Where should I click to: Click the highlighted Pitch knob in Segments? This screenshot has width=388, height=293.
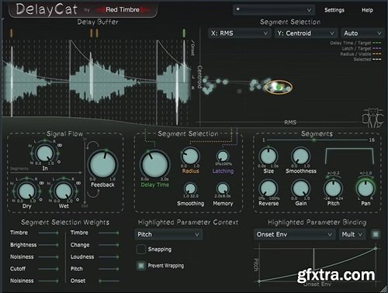pos(333,188)
